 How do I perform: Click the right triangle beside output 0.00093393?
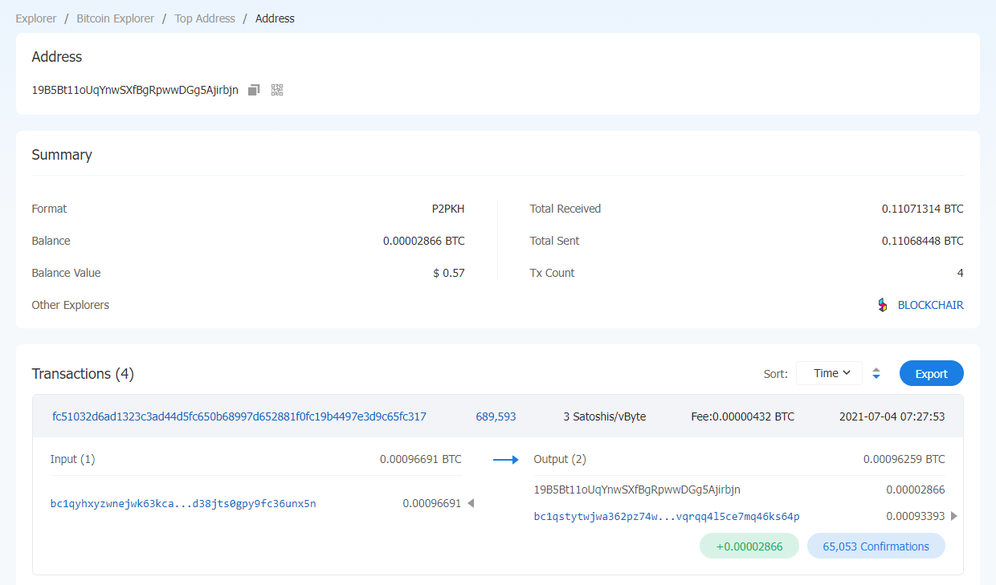(x=954, y=516)
